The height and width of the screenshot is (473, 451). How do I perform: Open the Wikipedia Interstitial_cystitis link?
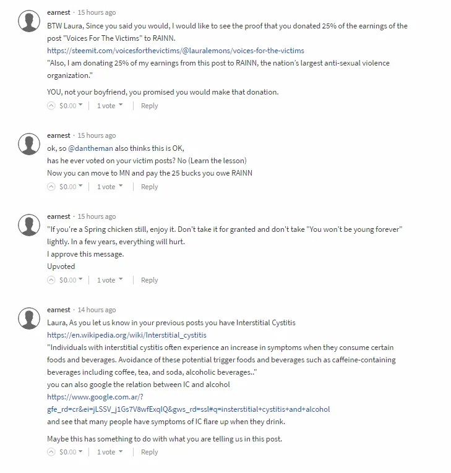click(x=127, y=335)
